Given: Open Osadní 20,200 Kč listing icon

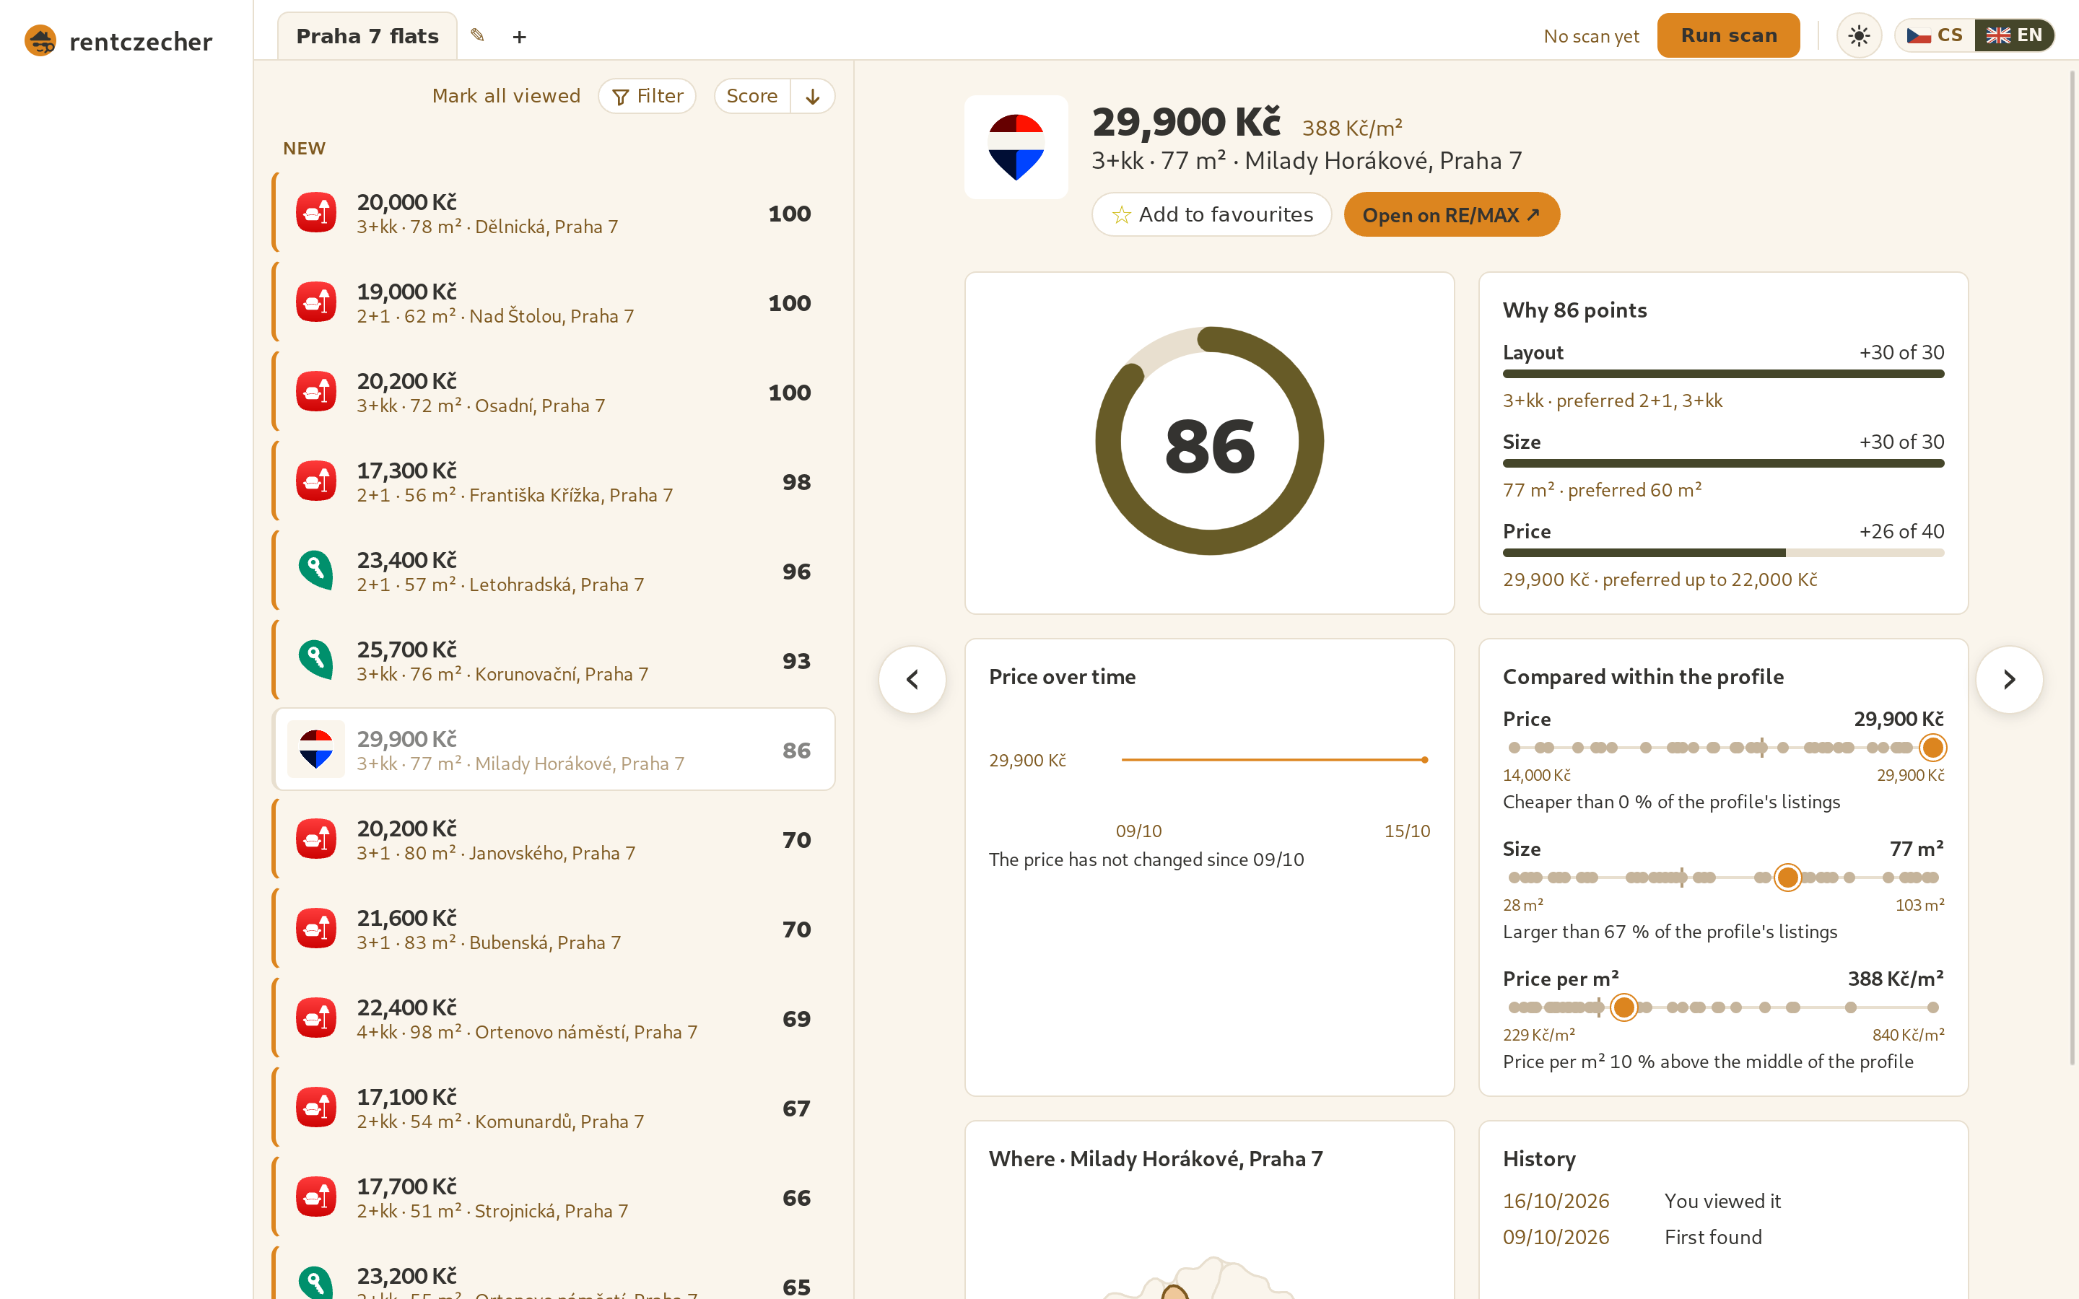Looking at the screenshot, I should pyautogui.click(x=316, y=391).
